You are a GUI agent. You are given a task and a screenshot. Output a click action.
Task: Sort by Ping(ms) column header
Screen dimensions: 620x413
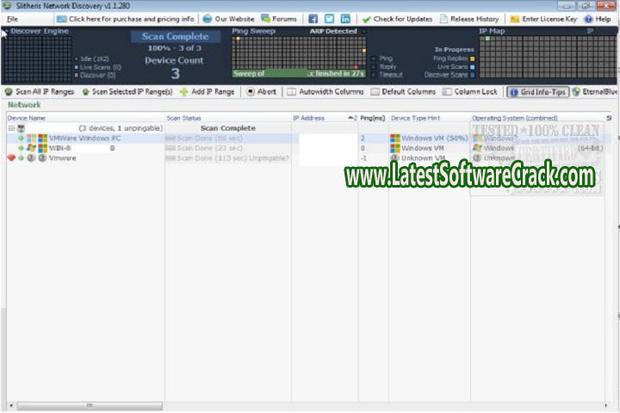pos(373,118)
